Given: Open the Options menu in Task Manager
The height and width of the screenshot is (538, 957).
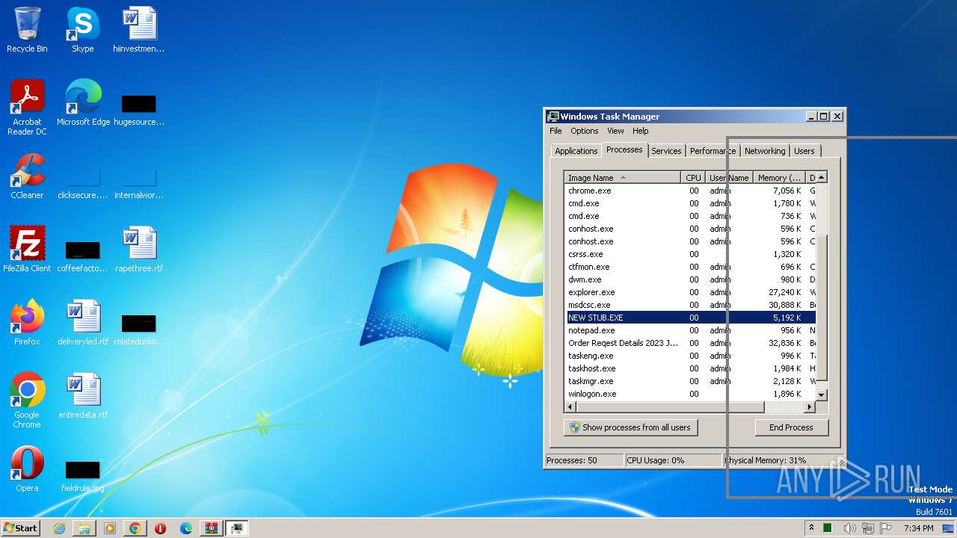Looking at the screenshot, I should [x=585, y=131].
